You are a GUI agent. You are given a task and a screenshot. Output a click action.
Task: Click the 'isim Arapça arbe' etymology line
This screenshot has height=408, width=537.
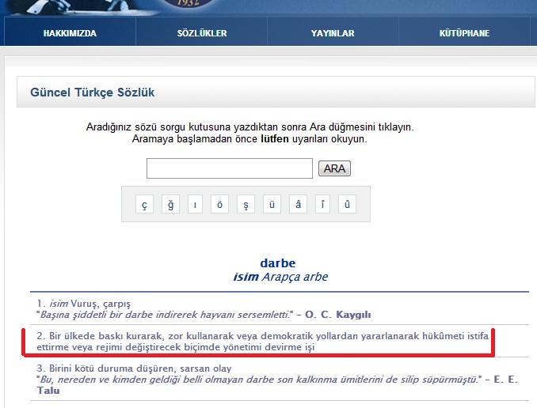[280, 277]
